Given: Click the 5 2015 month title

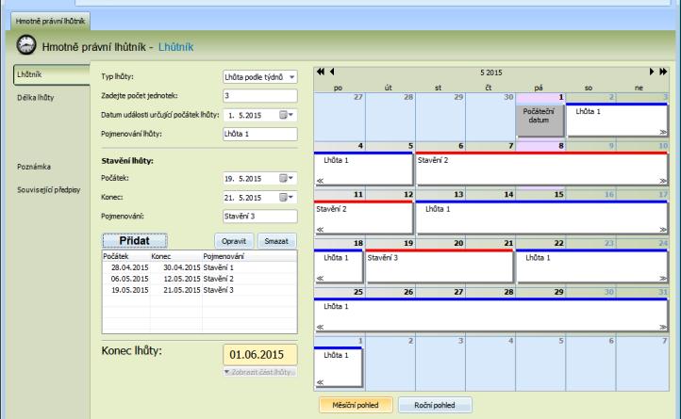Looking at the screenshot, I should (491, 73).
